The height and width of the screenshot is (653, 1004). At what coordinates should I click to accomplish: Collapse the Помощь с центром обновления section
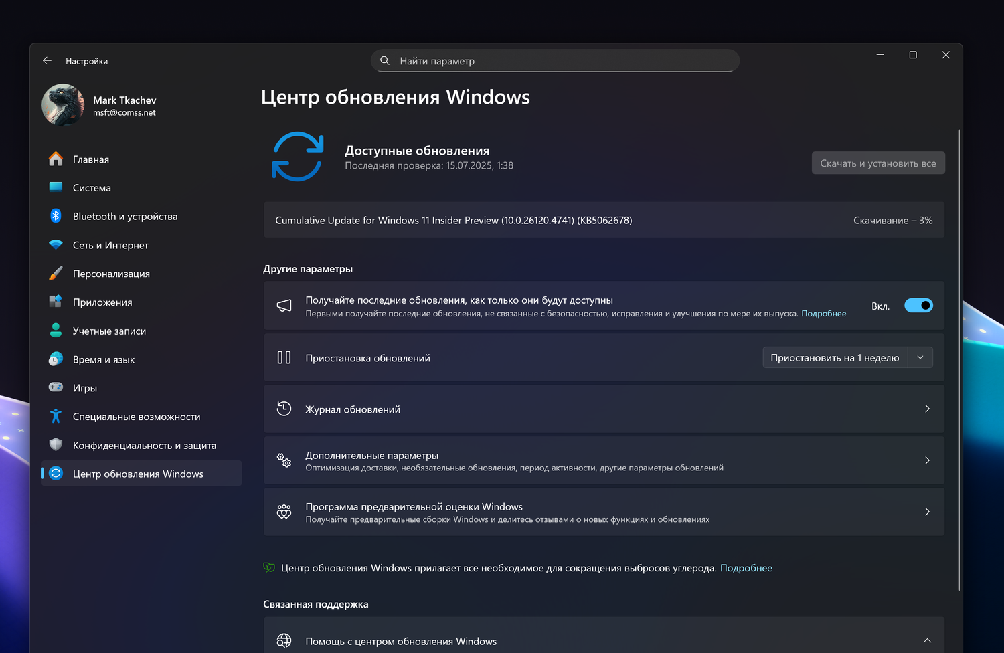tap(927, 641)
